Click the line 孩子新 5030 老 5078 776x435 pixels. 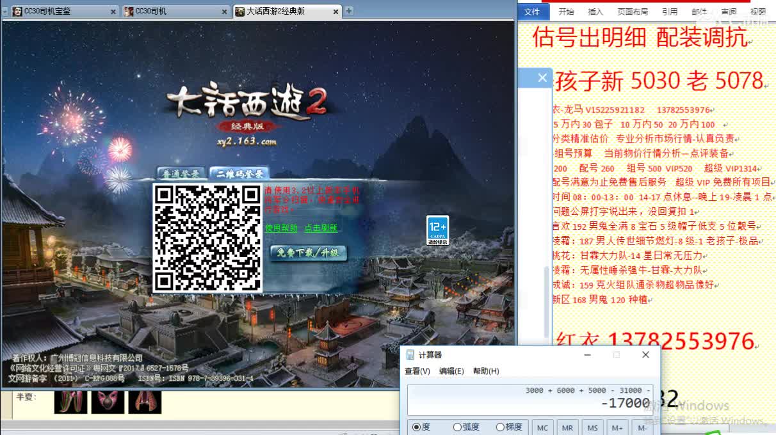(x=659, y=81)
